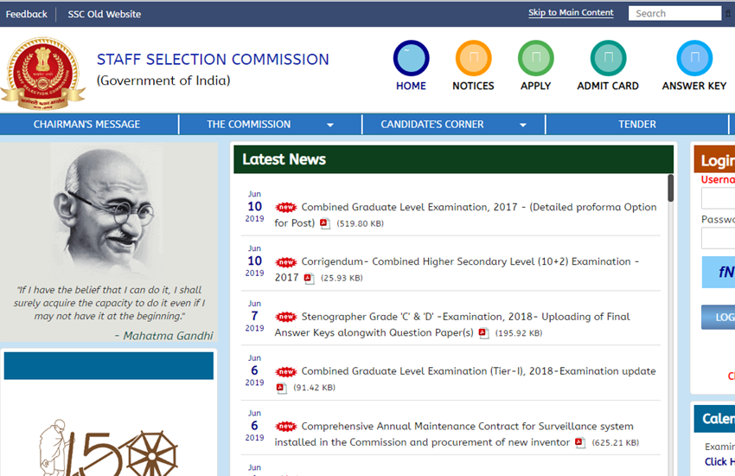Open the Notices circle icon

473,59
